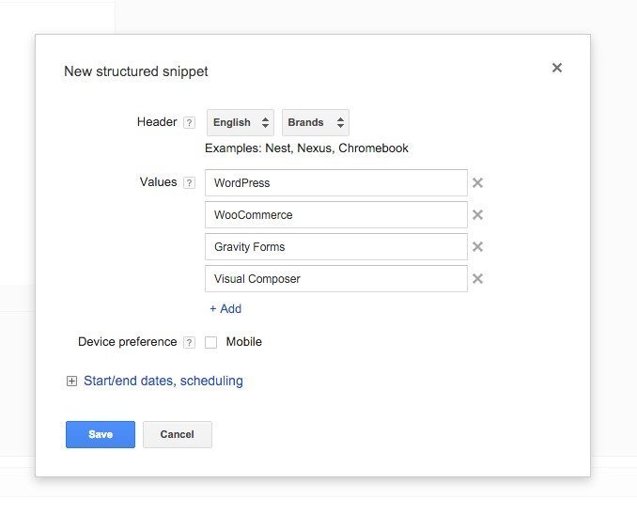The image size is (637, 514).
Task: Open help icon next to Header
Action: pos(189,123)
